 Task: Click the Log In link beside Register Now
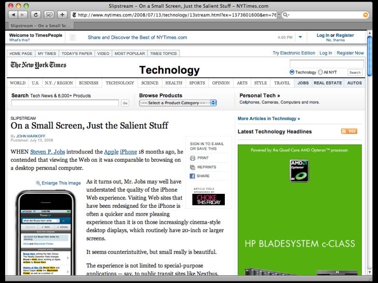pos(326,53)
